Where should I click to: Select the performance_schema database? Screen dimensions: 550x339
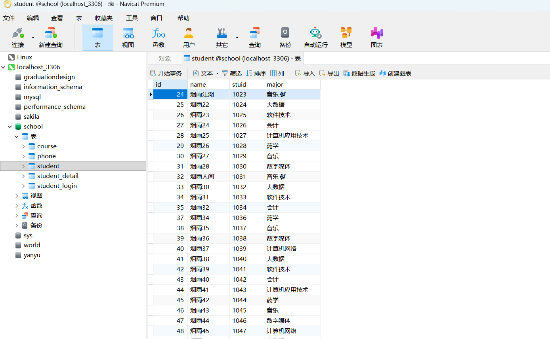click(x=54, y=107)
